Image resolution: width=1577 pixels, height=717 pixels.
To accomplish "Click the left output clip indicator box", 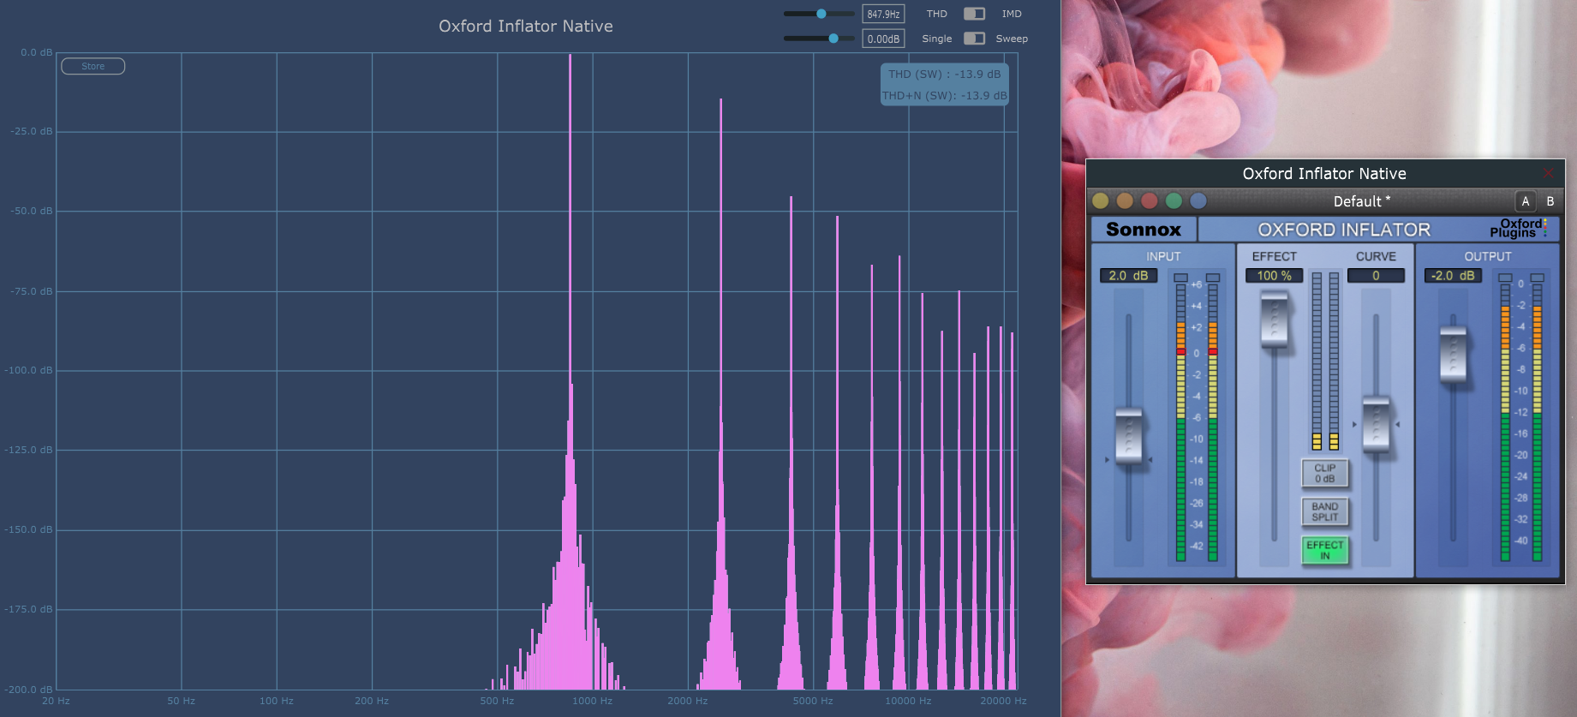I will [x=1505, y=278].
